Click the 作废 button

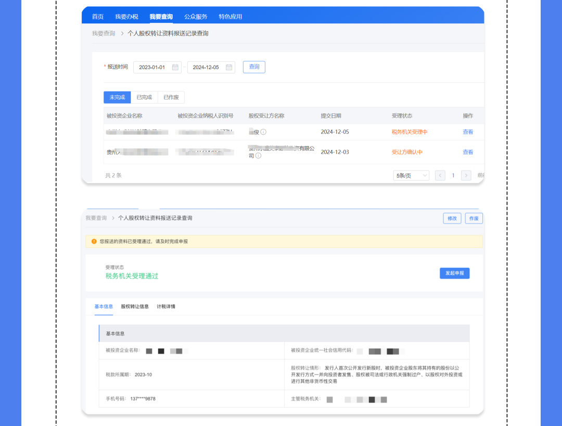tap(474, 218)
